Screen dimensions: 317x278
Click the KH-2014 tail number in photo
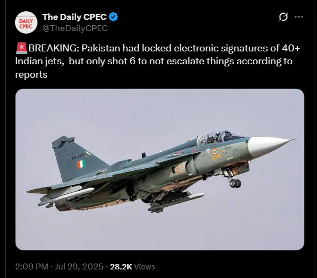[x=78, y=156]
